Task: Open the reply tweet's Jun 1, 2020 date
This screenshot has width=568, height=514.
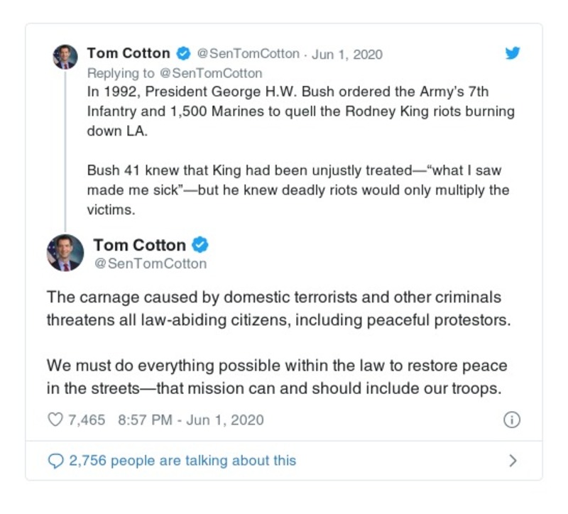Action: 346,55
